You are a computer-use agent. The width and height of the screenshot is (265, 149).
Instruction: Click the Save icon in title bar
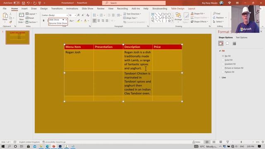click(x=23, y=3)
